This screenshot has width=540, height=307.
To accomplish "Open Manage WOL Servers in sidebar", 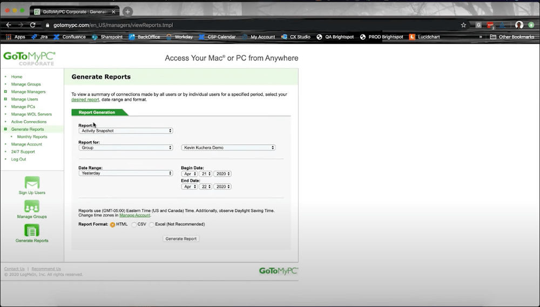I will click(x=31, y=114).
